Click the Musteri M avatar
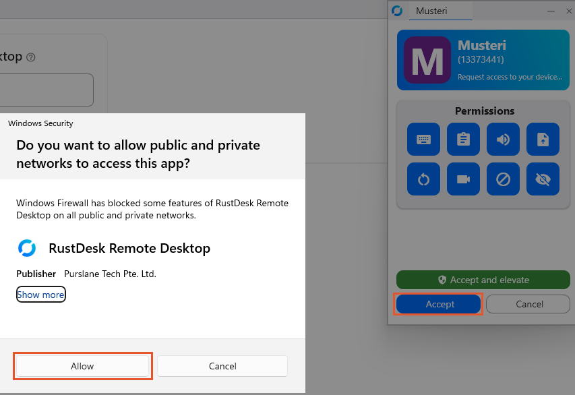The width and height of the screenshot is (575, 395). 427,60
